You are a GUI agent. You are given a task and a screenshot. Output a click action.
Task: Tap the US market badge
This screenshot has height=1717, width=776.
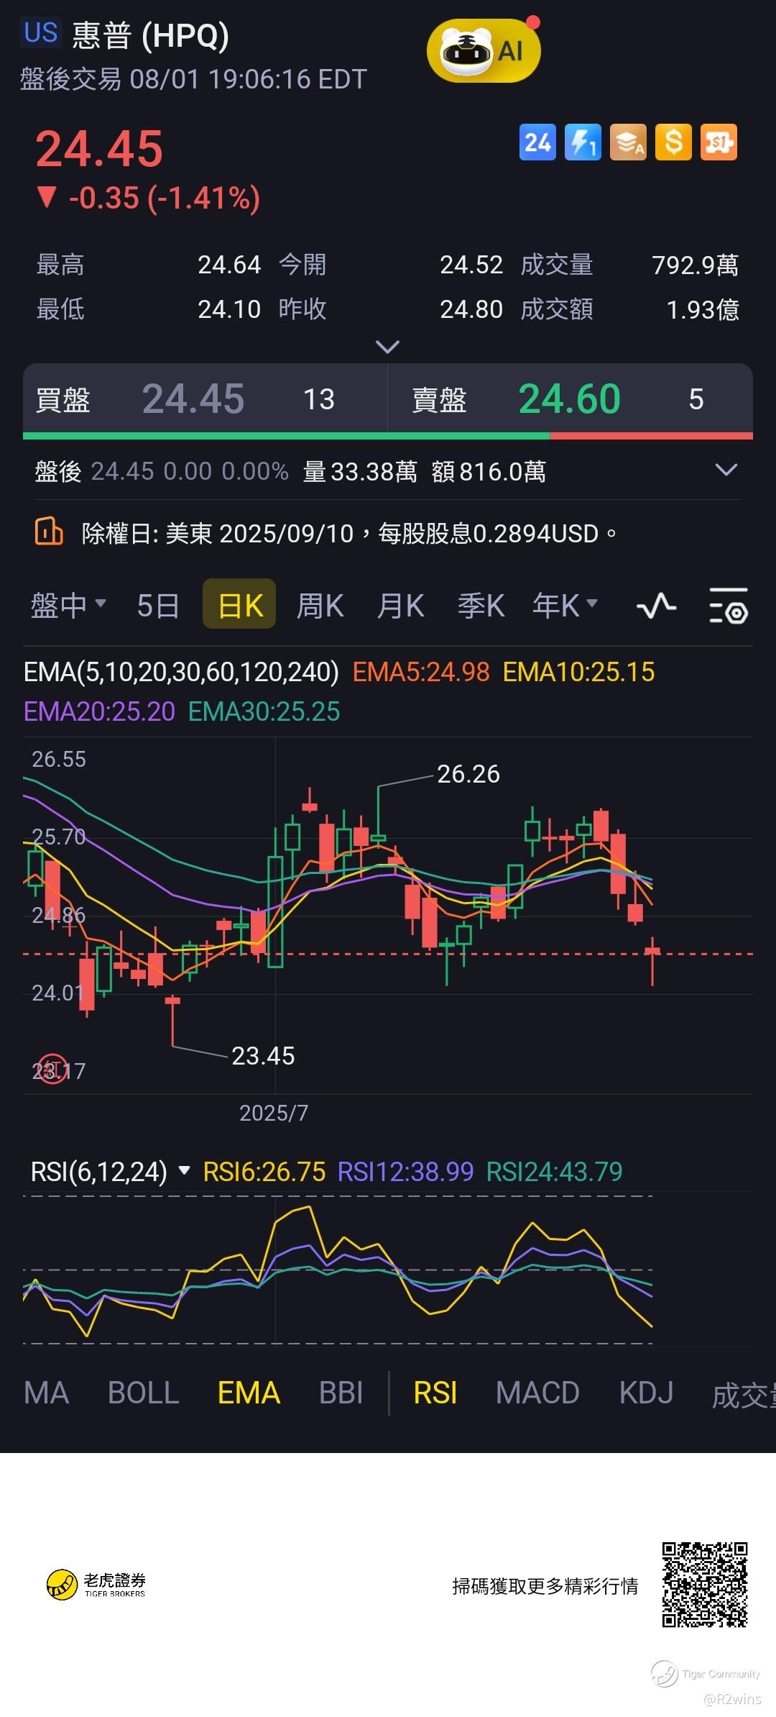[40, 32]
